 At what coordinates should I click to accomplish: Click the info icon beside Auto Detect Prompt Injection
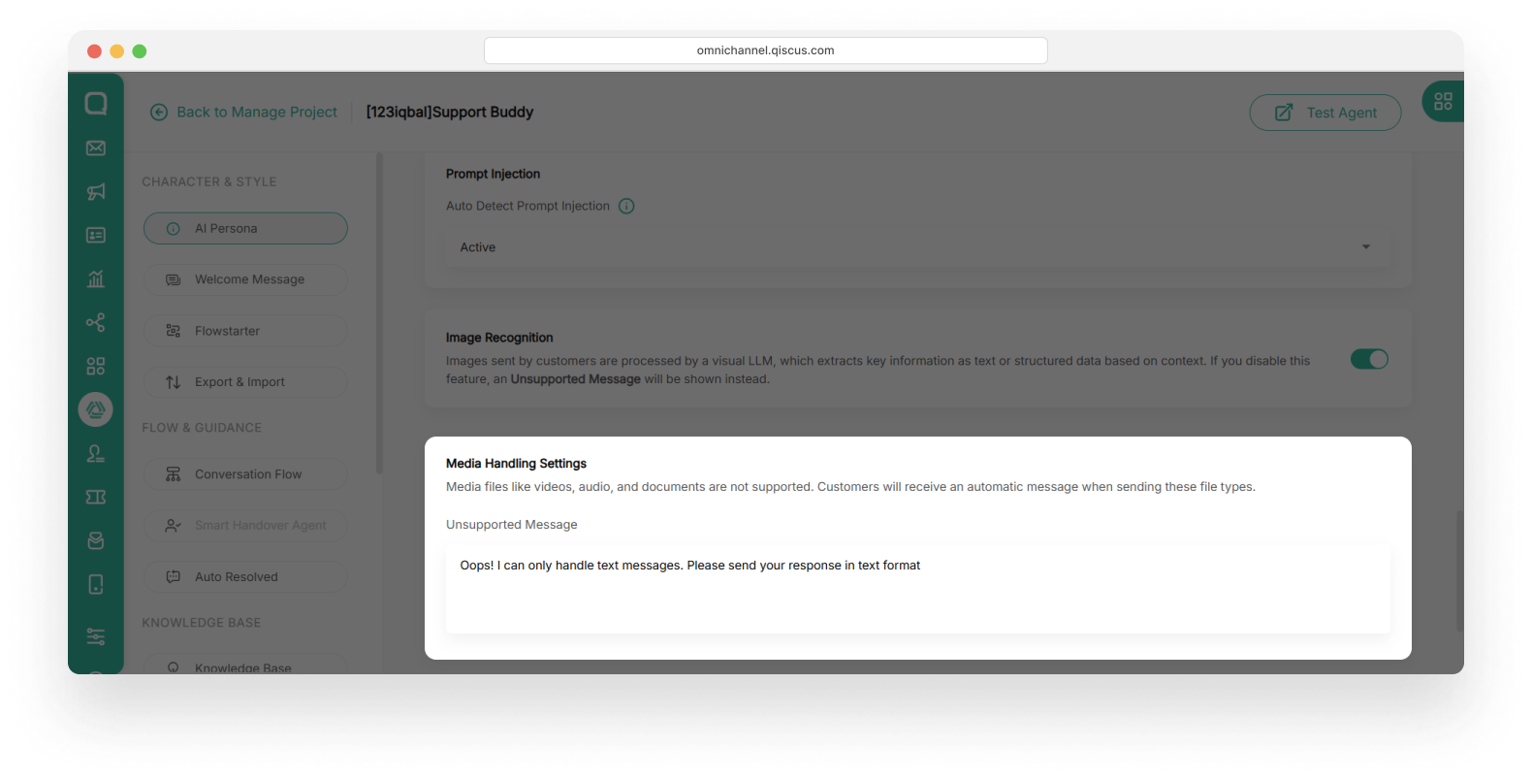pyautogui.click(x=626, y=206)
